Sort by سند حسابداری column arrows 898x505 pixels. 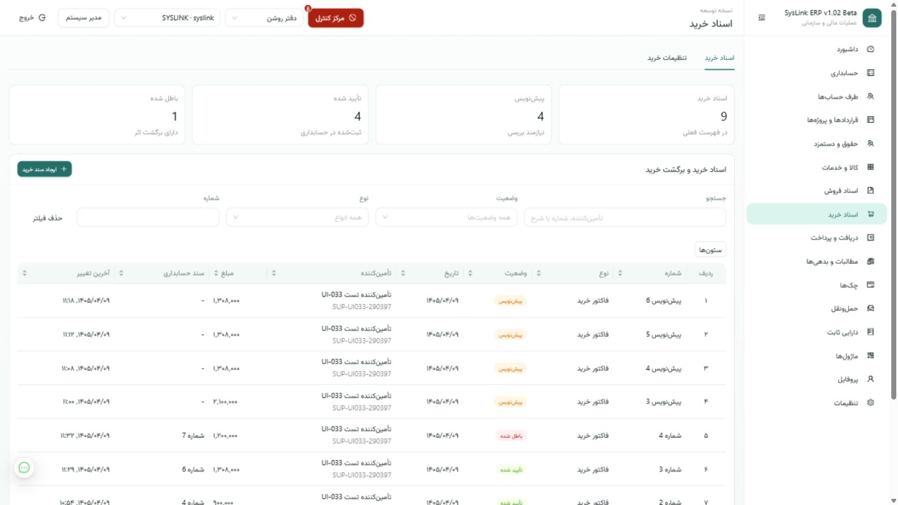(121, 273)
